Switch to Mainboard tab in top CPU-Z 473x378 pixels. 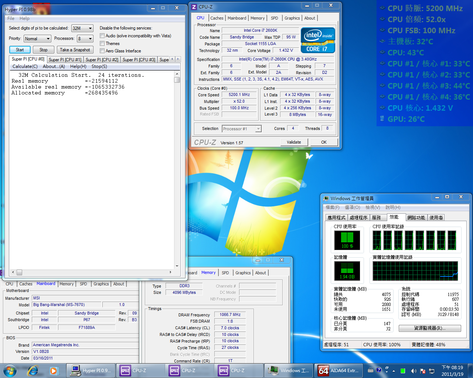(237, 18)
